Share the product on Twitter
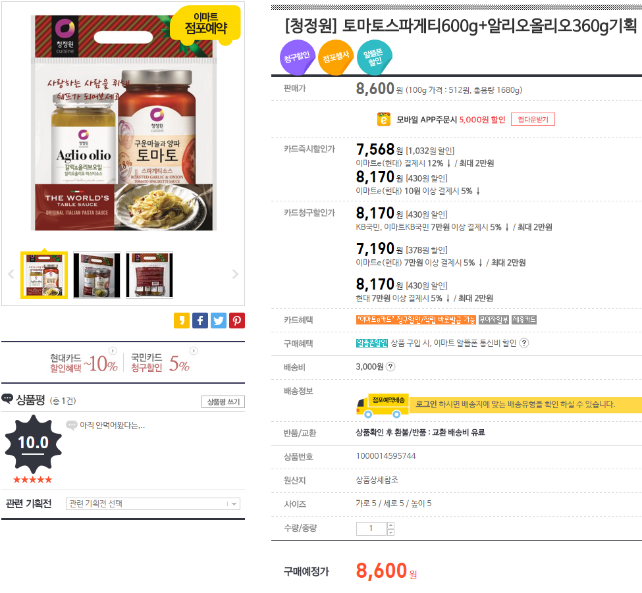This screenshot has width=642, height=593. click(218, 321)
